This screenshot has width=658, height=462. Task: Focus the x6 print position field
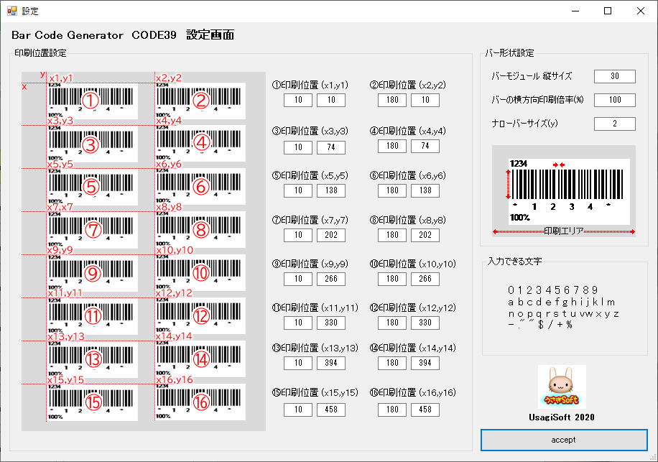click(x=392, y=190)
